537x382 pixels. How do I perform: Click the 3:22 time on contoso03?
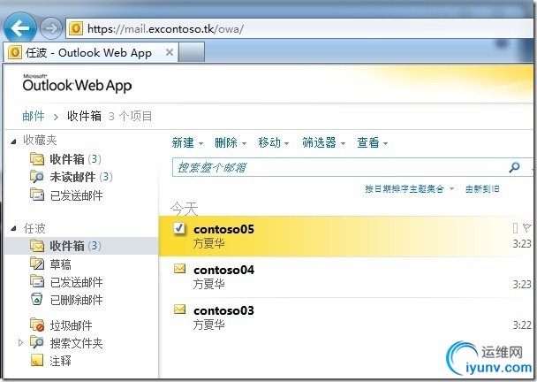(522, 325)
